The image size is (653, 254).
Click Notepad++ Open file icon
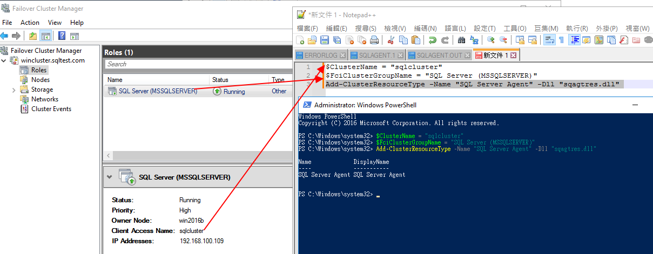point(312,40)
